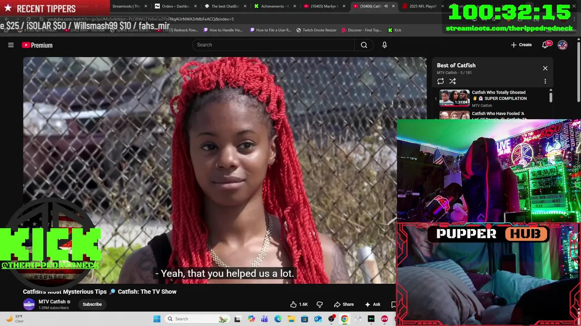581x326 pixels.
Task: Open the account avatar menu
Action: pos(562,45)
